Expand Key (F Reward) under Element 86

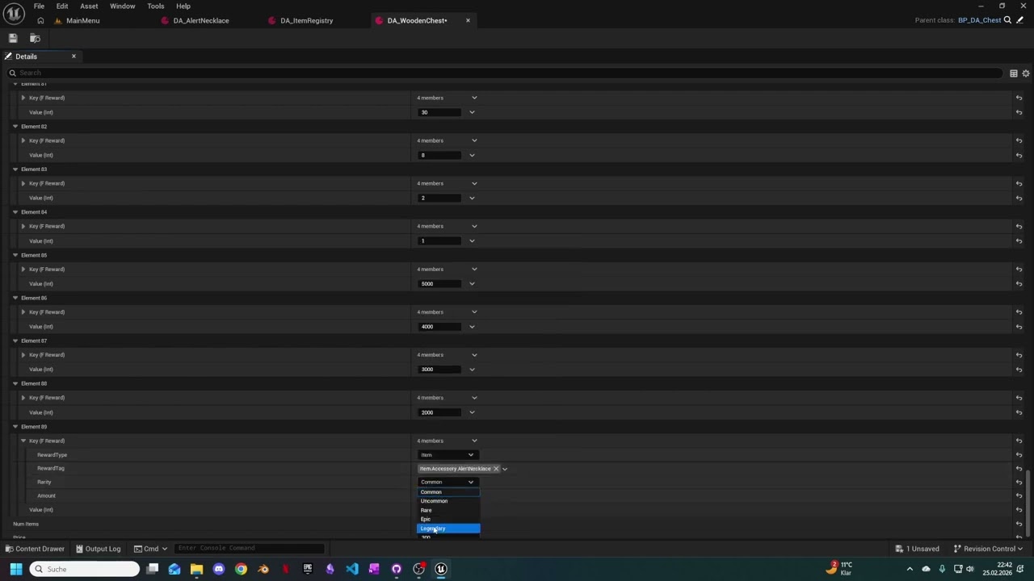23,312
